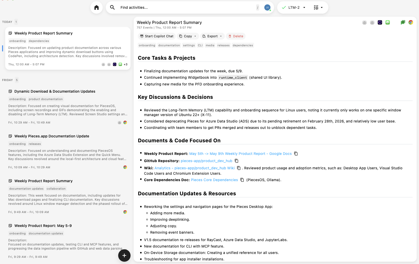Screen dimensions: 419x264
Task: Expand the LTM-2 dropdown
Action: (304, 7)
